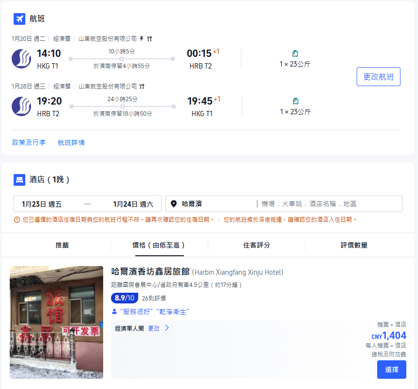Open the 航班詳情 link
This screenshot has height=389, width=418.
click(71, 142)
